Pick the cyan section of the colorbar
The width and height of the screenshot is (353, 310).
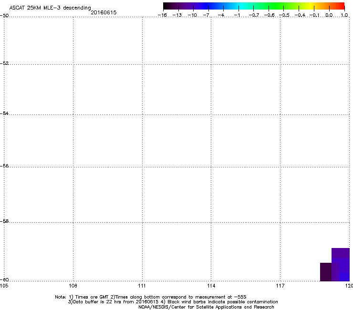pos(241,6)
